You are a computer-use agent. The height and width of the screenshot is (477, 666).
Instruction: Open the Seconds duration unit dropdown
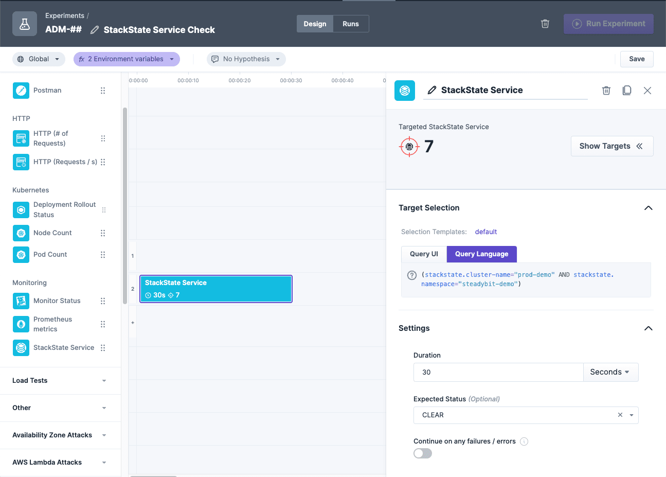click(x=610, y=372)
